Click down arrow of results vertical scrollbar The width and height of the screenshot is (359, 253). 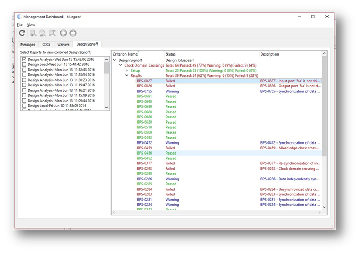pyautogui.click(x=324, y=207)
